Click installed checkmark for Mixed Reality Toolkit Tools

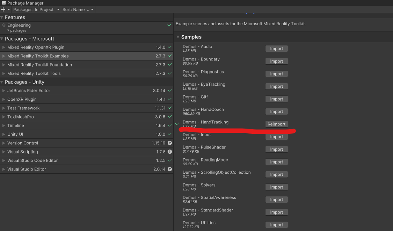pyautogui.click(x=170, y=73)
